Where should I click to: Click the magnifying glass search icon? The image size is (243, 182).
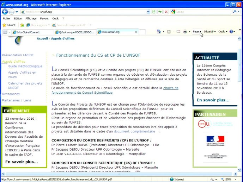coord(235,12)
